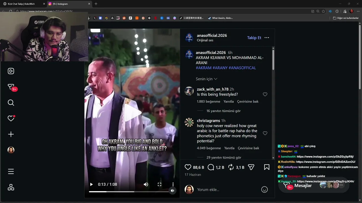The width and height of the screenshot is (362, 203).
Task: Open the Diğer sık kullanılanlar bookmarks folder
Action: [346, 18]
